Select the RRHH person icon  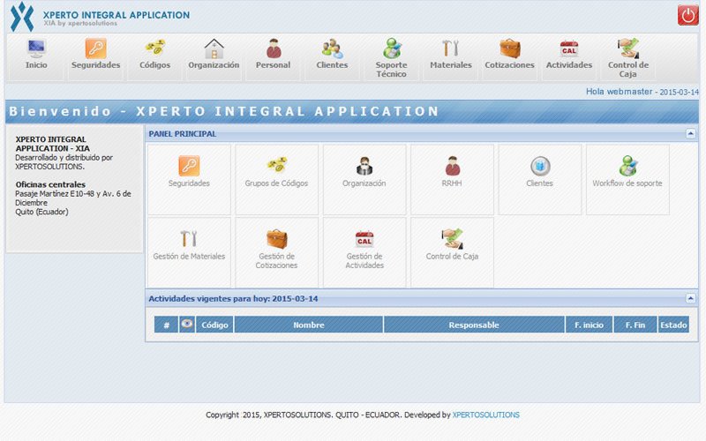(452, 166)
